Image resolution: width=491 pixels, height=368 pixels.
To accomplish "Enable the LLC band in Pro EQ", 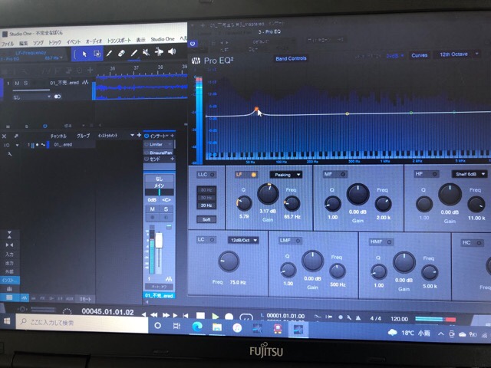I will tap(212, 174).
